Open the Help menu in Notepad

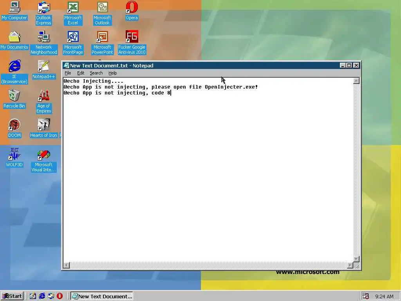pyautogui.click(x=112, y=73)
